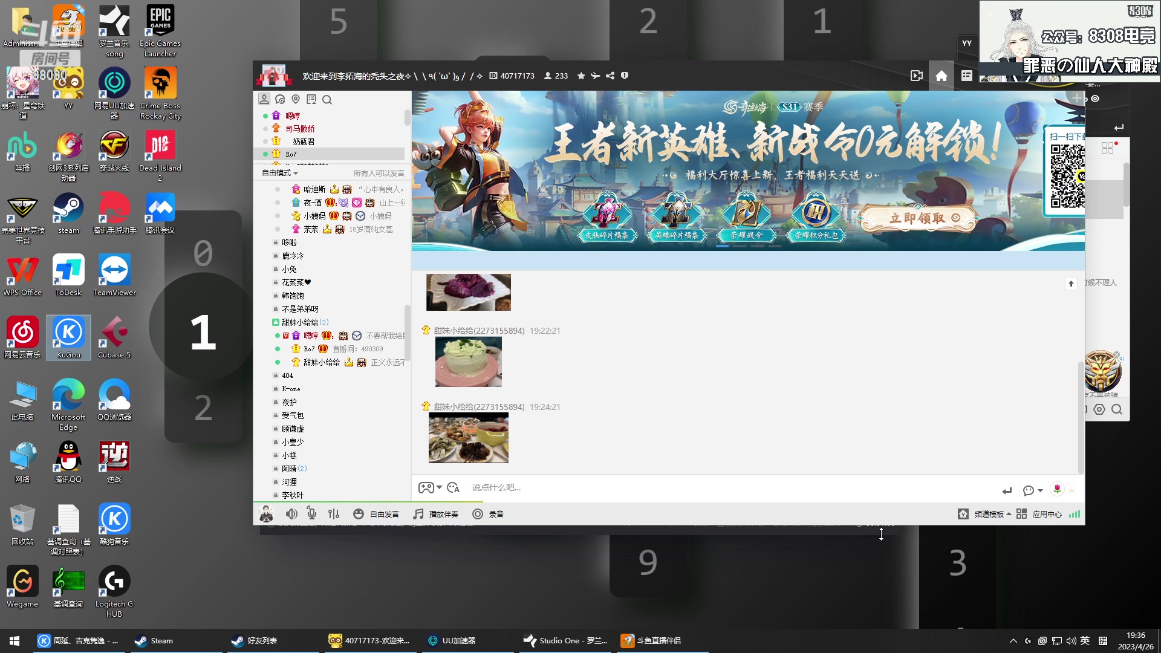The height and width of the screenshot is (653, 1161).
Task: Click the 播放伴奏 music note icon
Action: [418, 513]
